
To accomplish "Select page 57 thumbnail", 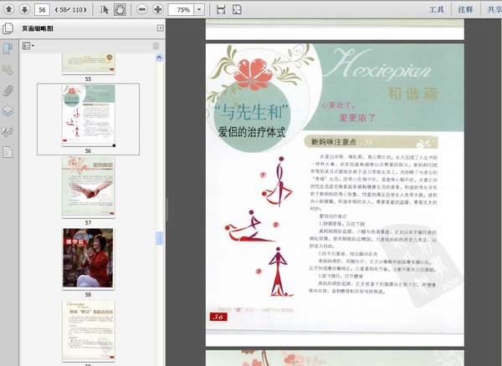I will tap(89, 187).
